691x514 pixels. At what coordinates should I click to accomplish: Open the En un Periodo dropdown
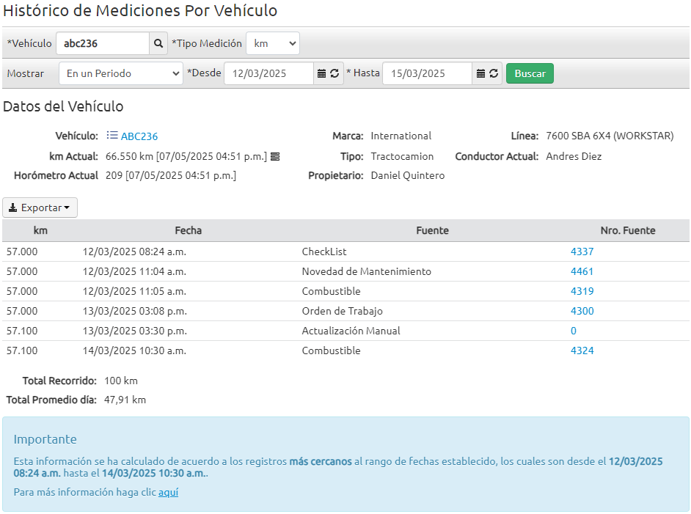[120, 73]
